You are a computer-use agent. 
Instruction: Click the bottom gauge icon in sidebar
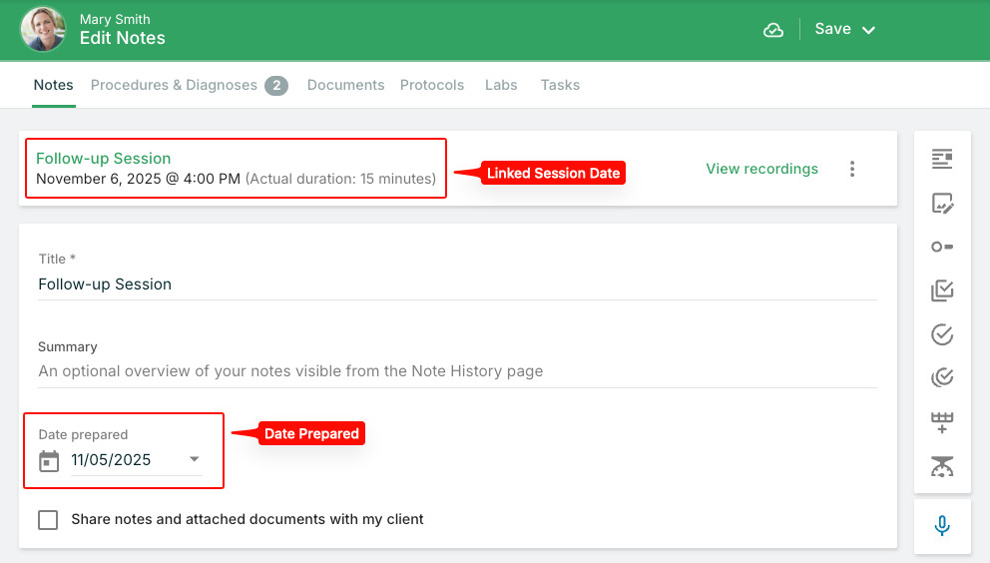pyautogui.click(x=942, y=466)
